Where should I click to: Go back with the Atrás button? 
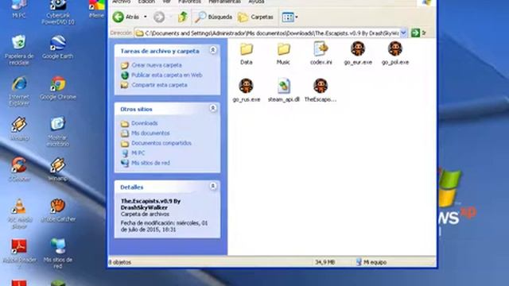point(126,17)
